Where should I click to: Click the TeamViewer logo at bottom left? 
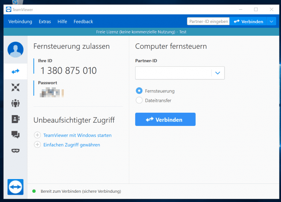pyautogui.click(x=15, y=187)
